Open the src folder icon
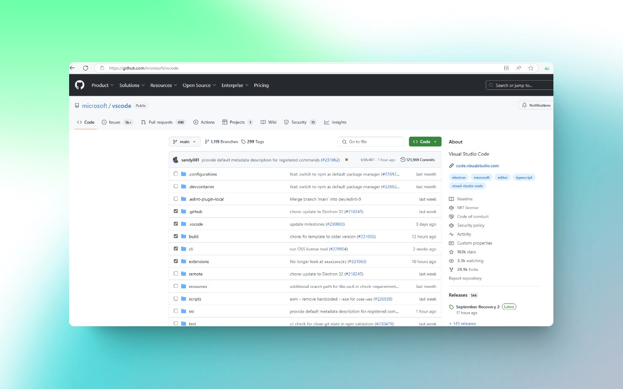This screenshot has width=623, height=389. (183, 311)
